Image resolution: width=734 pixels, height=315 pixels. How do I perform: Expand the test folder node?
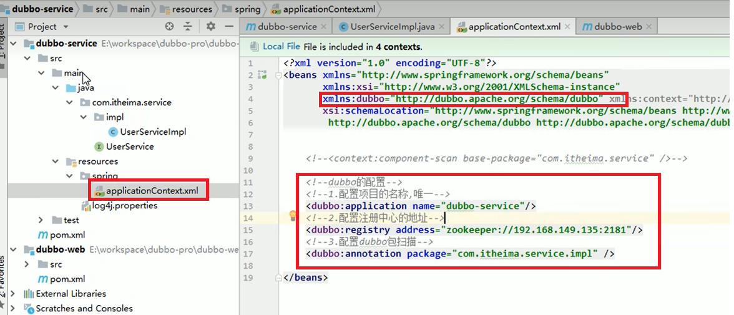click(x=41, y=220)
